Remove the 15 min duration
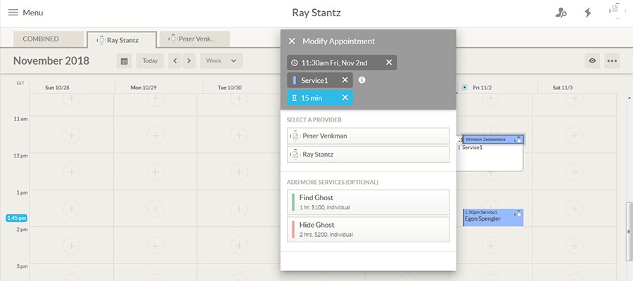The height and width of the screenshot is (281, 633). coord(345,98)
